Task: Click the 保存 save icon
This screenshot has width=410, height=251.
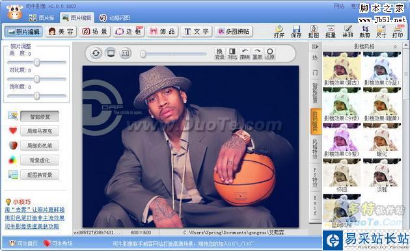Action: pyautogui.click(x=296, y=31)
